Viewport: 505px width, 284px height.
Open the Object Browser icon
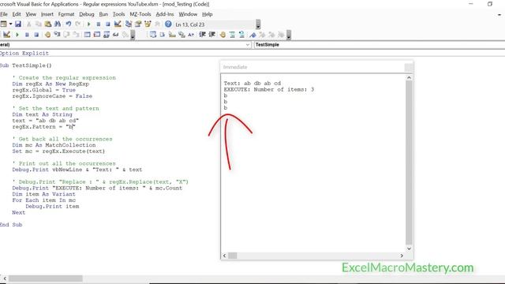click(x=148, y=24)
